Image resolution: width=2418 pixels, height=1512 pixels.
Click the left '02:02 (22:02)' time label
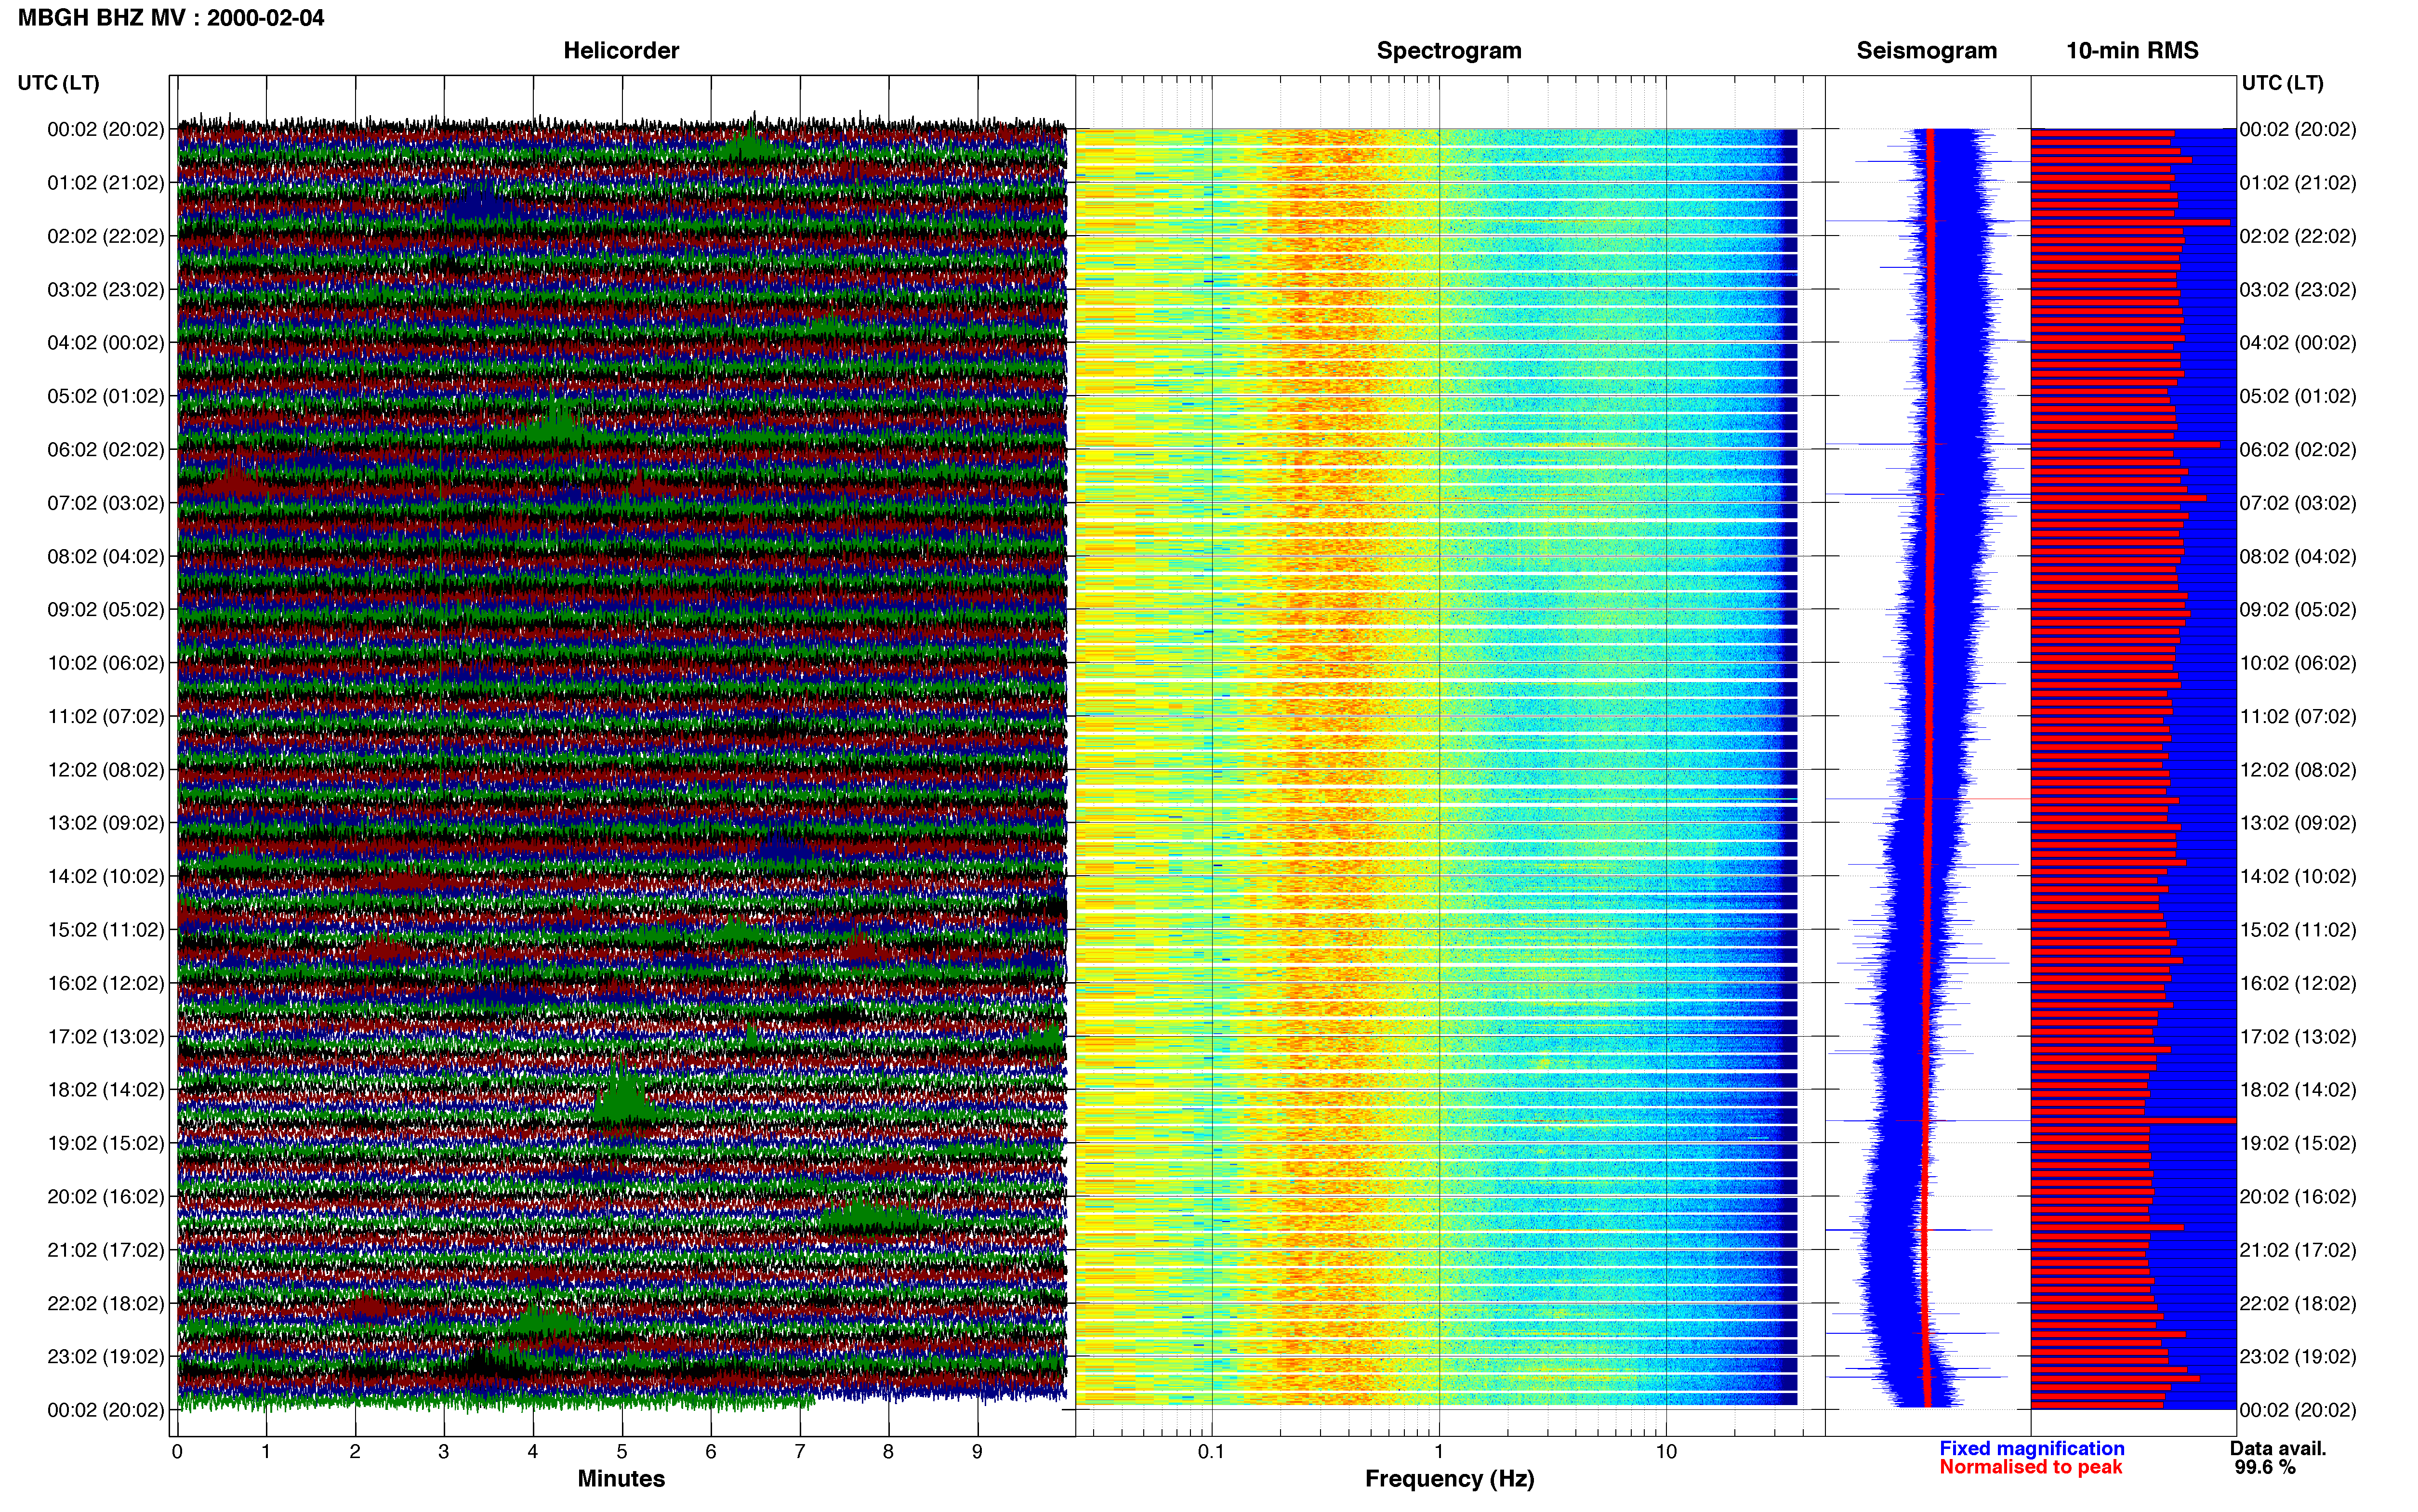tap(106, 236)
